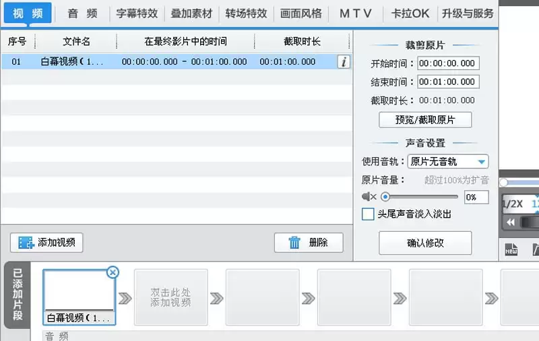The image size is (539, 341).
Task: Click the 确认修改 button
Action: tap(425, 243)
